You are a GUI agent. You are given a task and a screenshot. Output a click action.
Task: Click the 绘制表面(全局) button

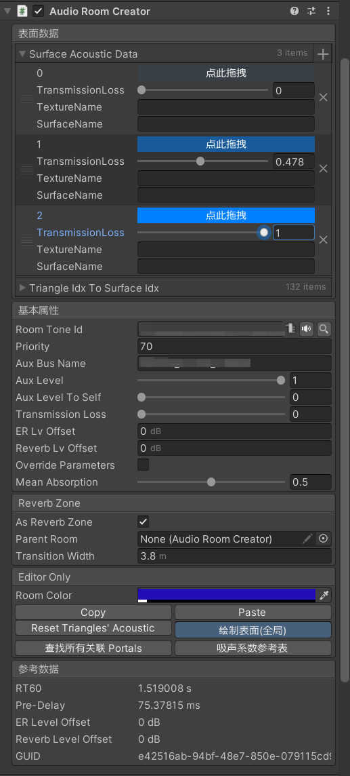[x=253, y=630]
